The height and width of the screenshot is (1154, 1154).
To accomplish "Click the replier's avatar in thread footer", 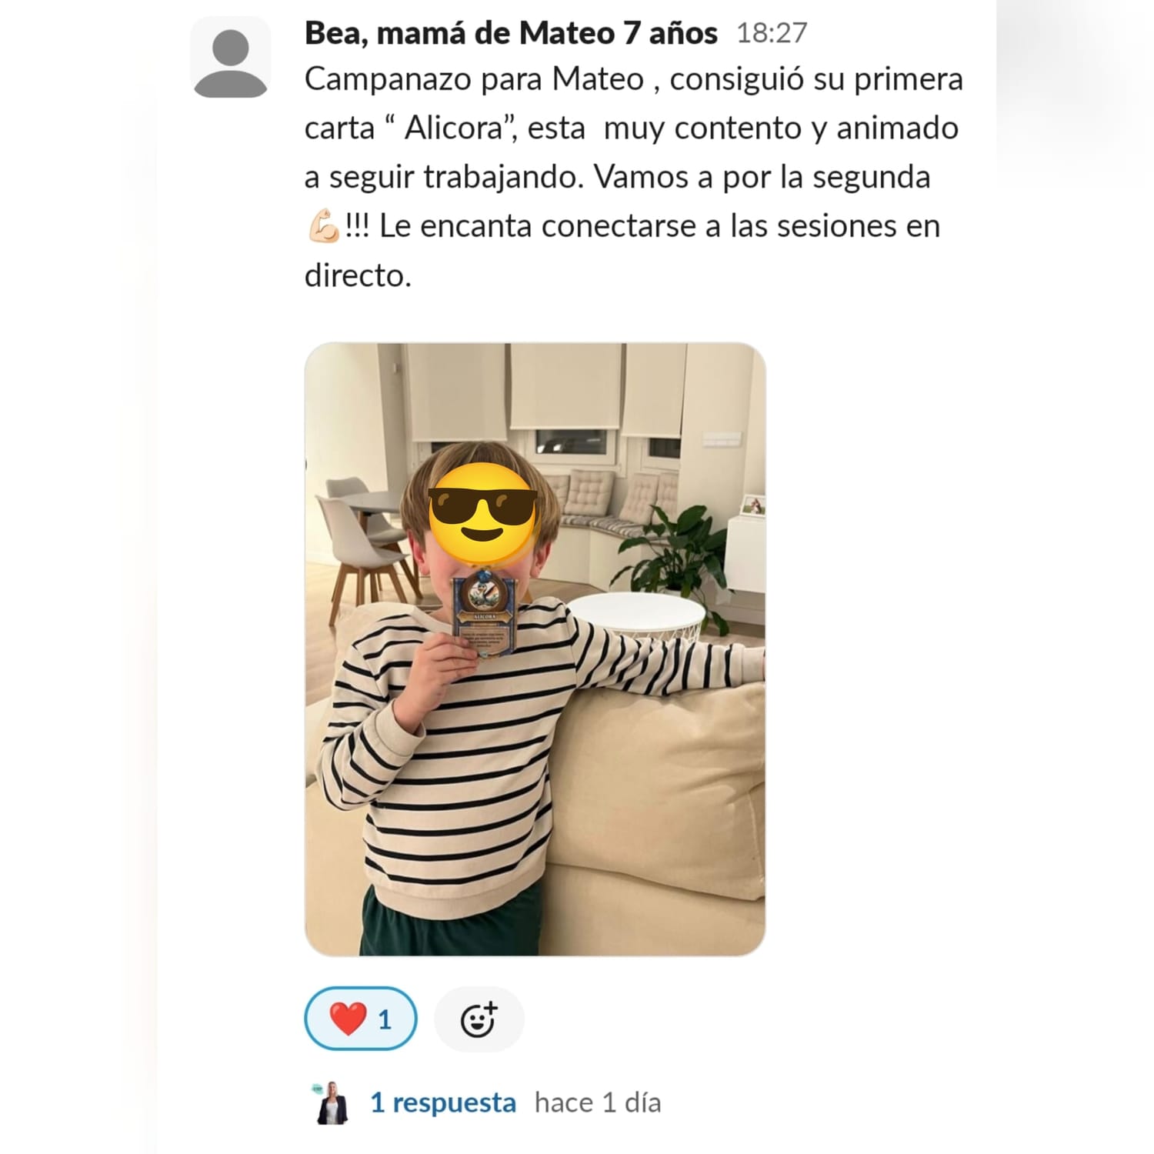I will 332,1102.
